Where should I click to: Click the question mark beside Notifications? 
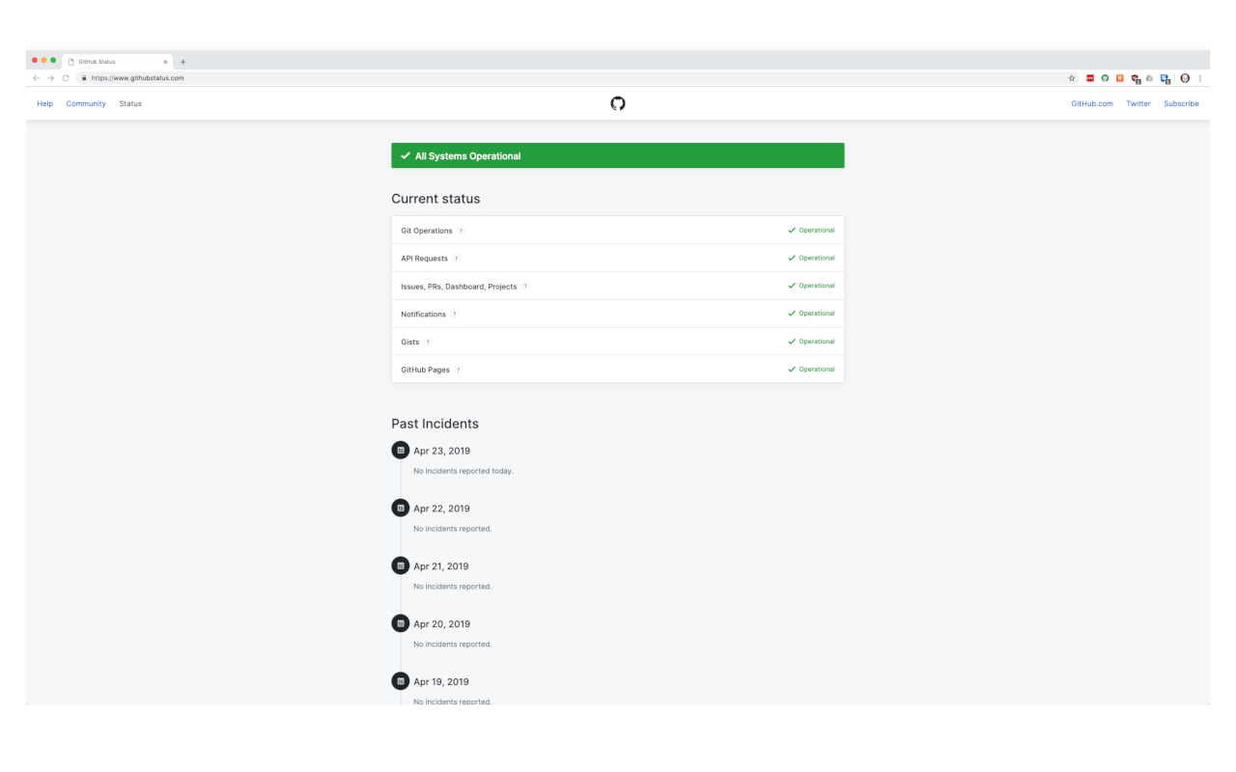(454, 314)
